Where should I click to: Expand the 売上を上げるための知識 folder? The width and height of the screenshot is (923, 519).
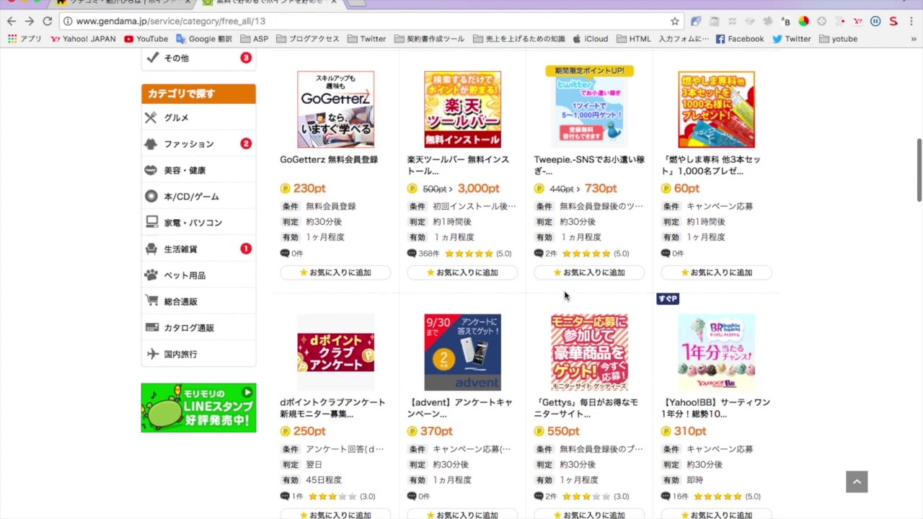coord(518,39)
